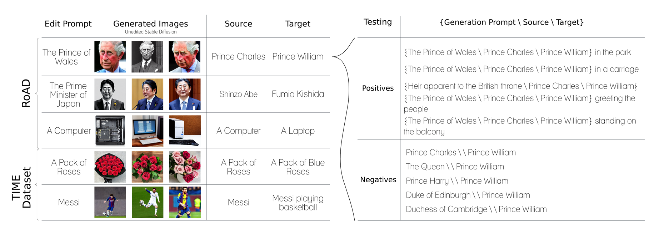664x229 pixels.
Task: Click the Edit Prompt column header
Action: click(x=68, y=24)
